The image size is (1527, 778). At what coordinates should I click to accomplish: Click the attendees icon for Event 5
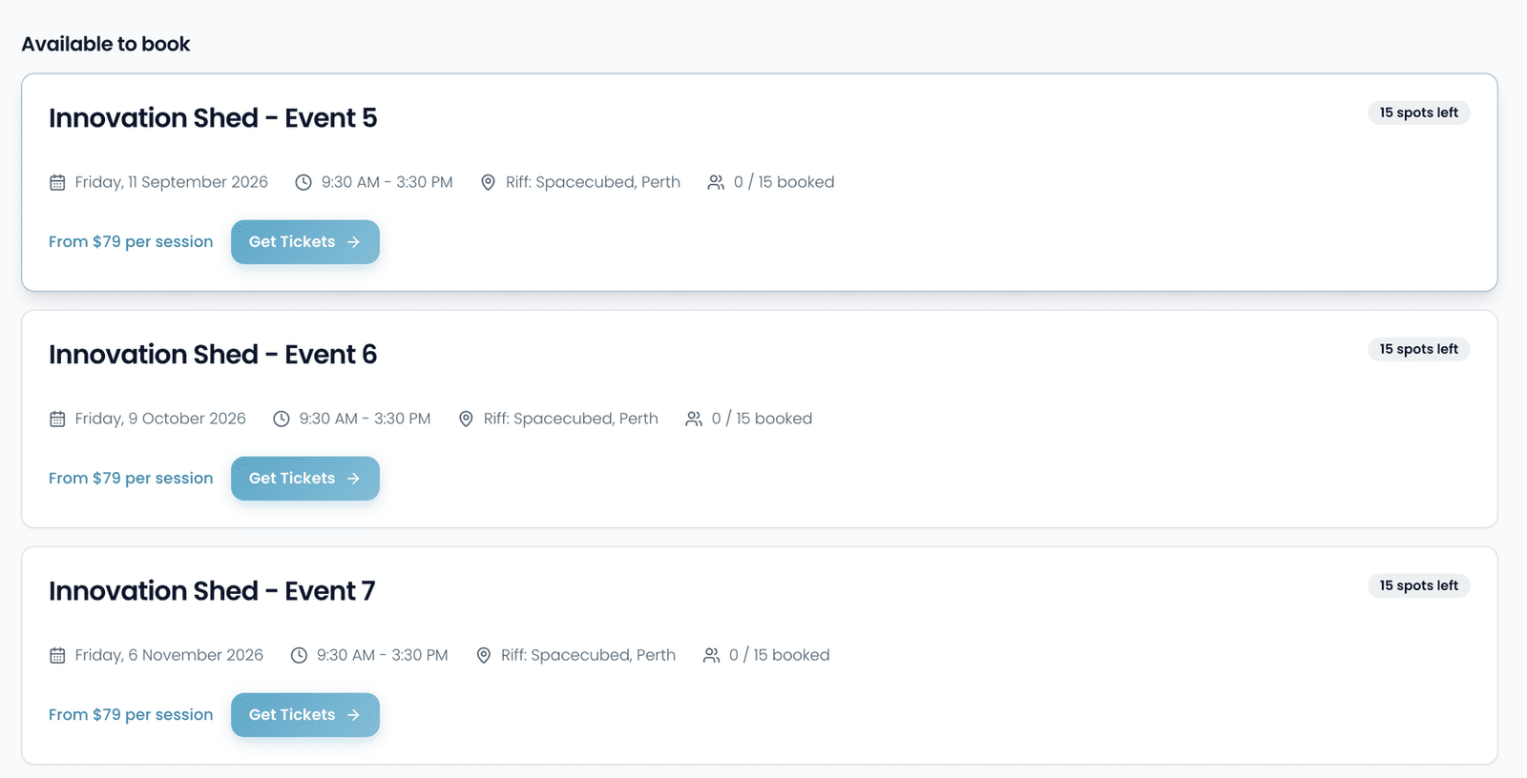[716, 182]
